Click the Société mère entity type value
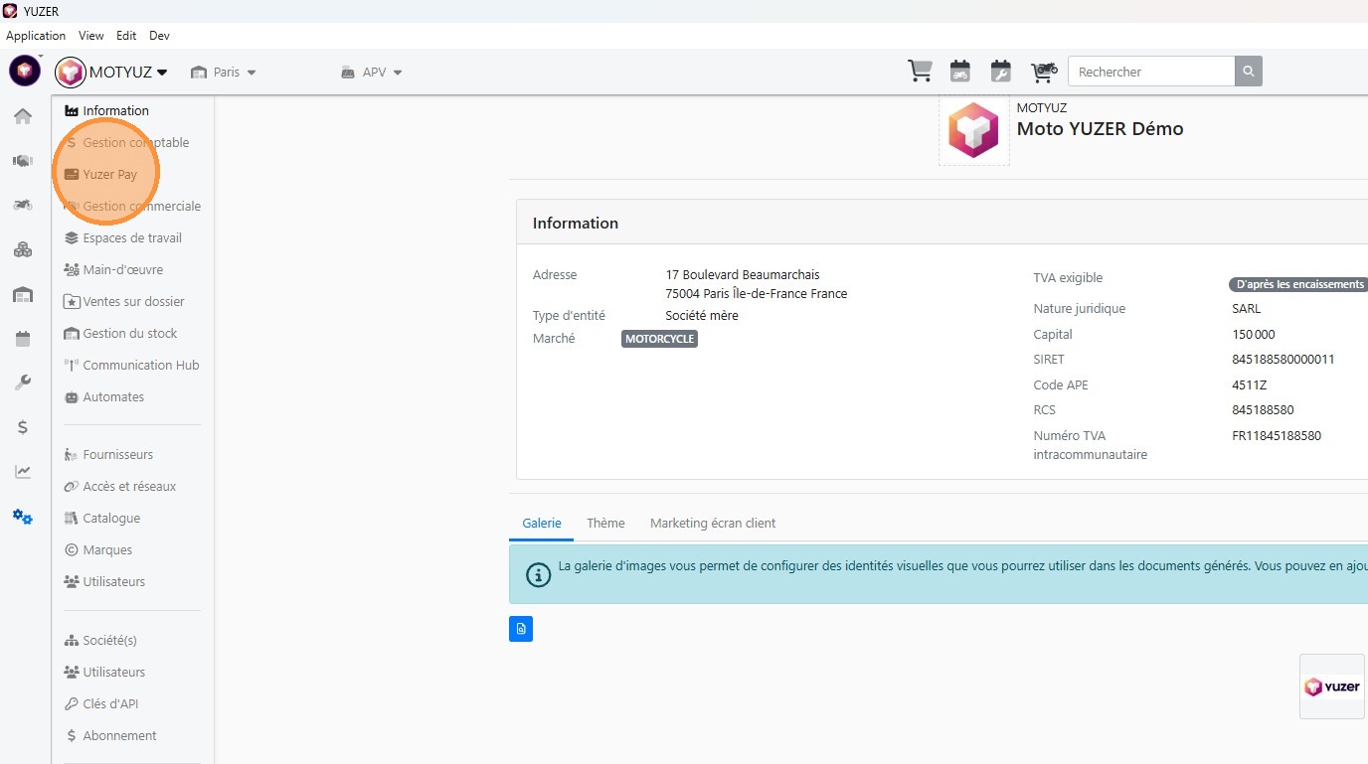The height and width of the screenshot is (764, 1368). pos(702,316)
